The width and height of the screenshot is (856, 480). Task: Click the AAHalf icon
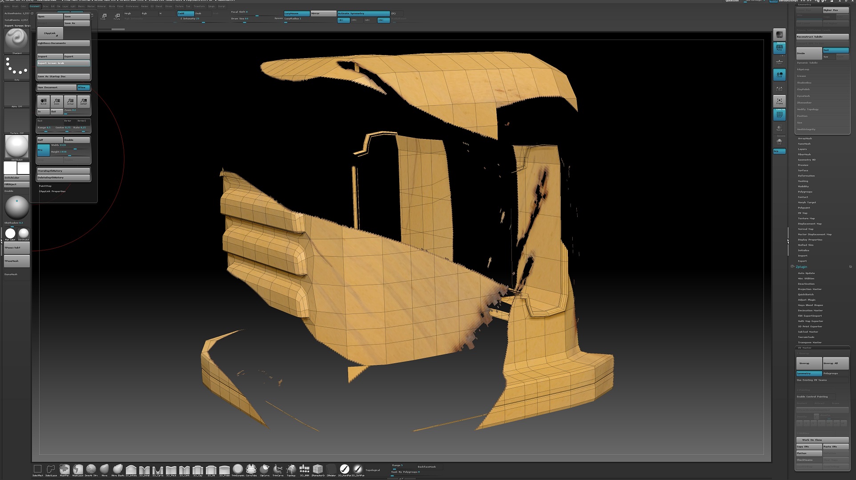(84, 102)
